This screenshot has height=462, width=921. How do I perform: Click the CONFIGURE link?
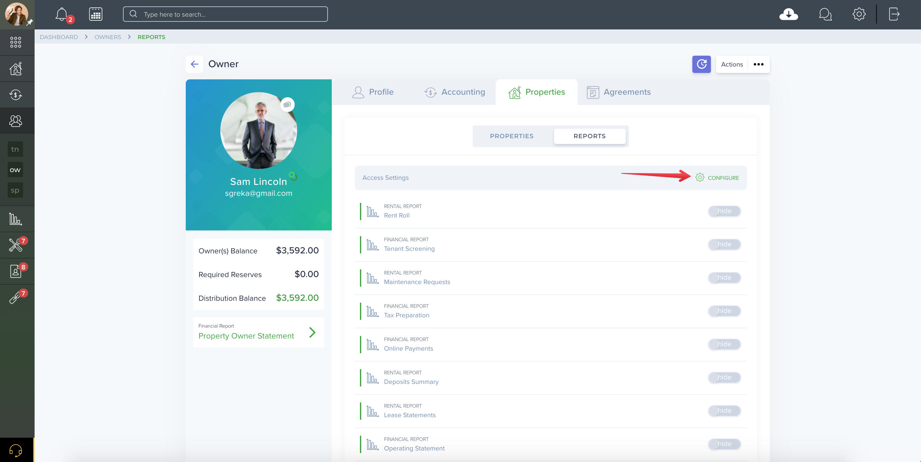point(723,178)
